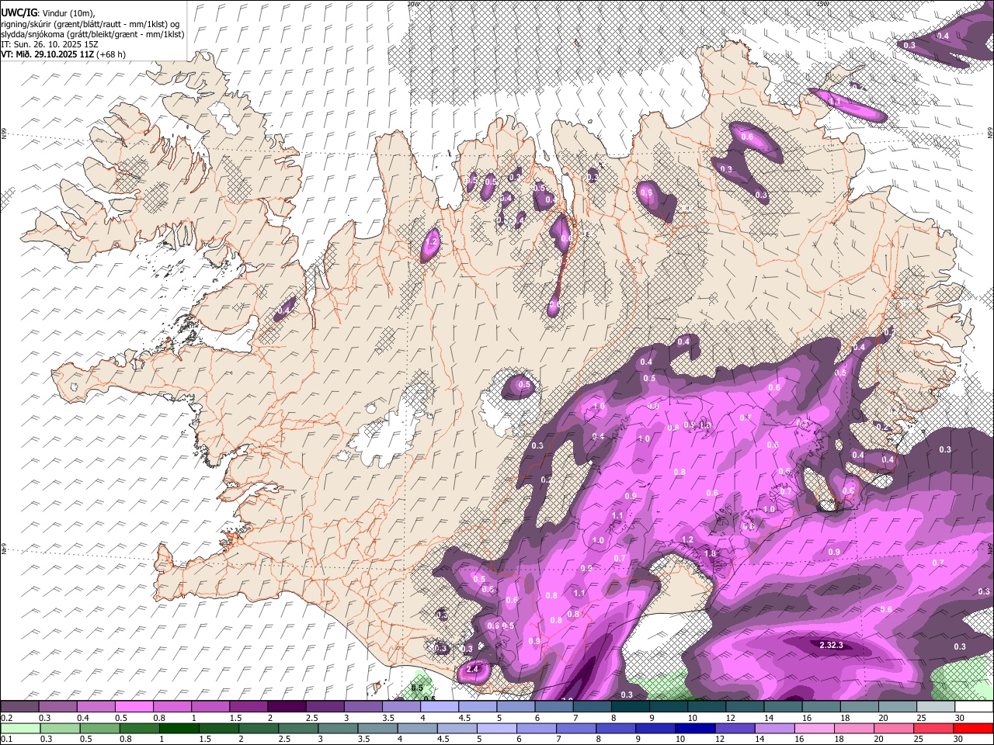Click the '20W' longitude label
The height and width of the screenshot is (745, 994).
tap(412, 4)
